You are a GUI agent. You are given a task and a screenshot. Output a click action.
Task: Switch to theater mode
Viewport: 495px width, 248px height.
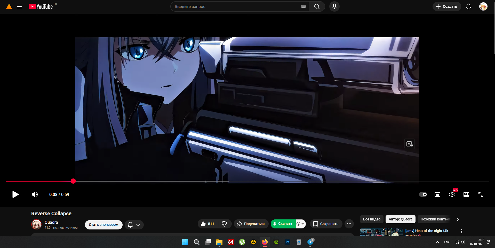pos(466,194)
